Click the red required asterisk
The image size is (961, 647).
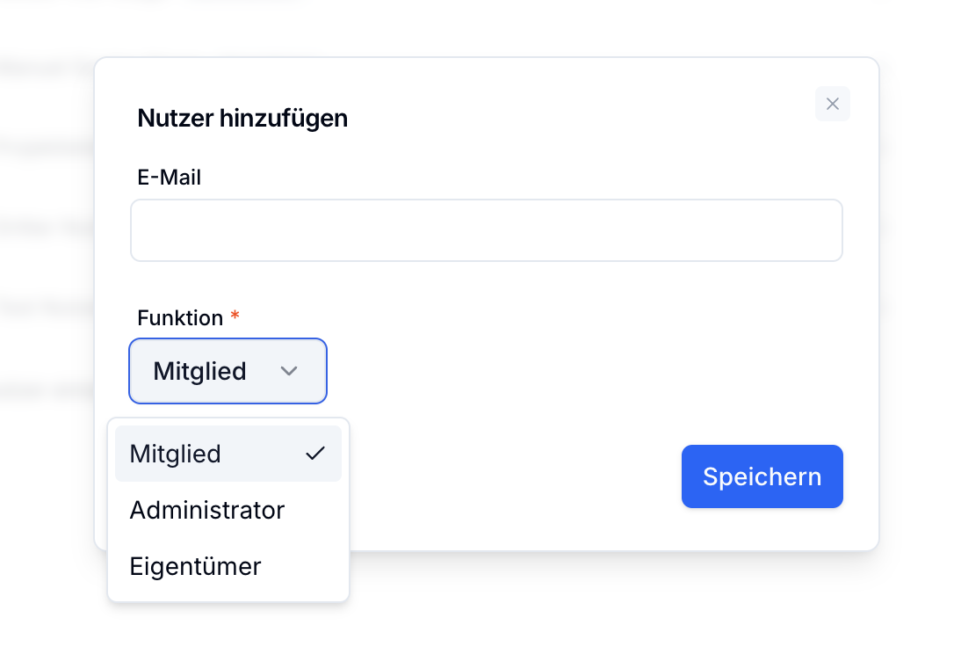[235, 318]
